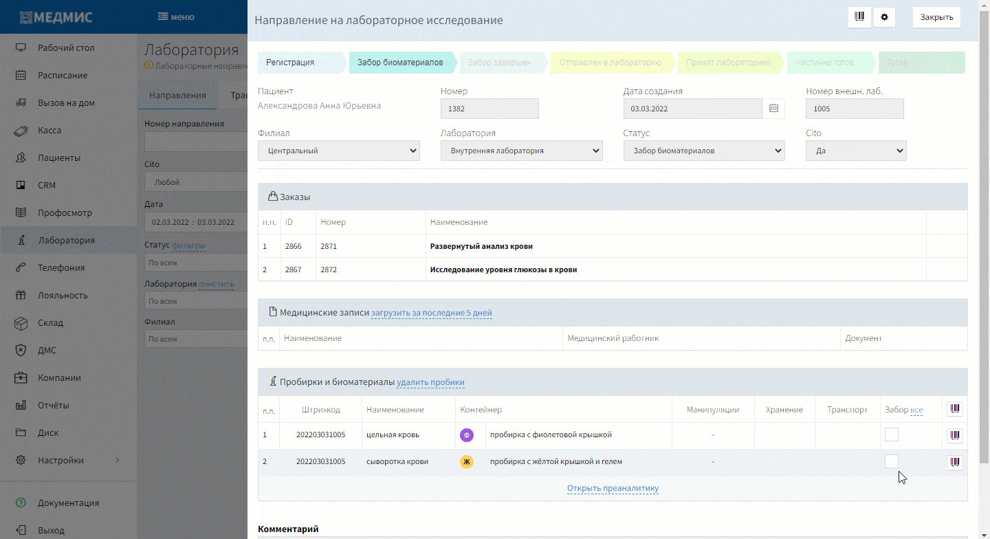
Task: Click order row Исследование уровня глюкозы в крови
Action: tap(613, 270)
